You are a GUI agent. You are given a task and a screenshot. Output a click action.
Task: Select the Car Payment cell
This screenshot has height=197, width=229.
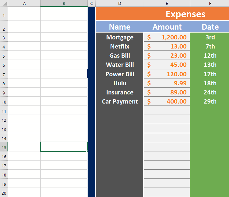pyautogui.click(x=120, y=101)
